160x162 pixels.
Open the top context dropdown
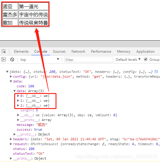click(40, 60)
